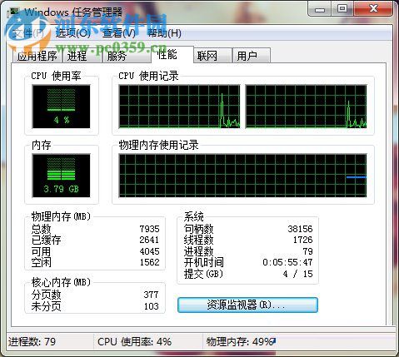Click the 分页数 value 377
This screenshot has width=399, height=357.
click(151, 295)
